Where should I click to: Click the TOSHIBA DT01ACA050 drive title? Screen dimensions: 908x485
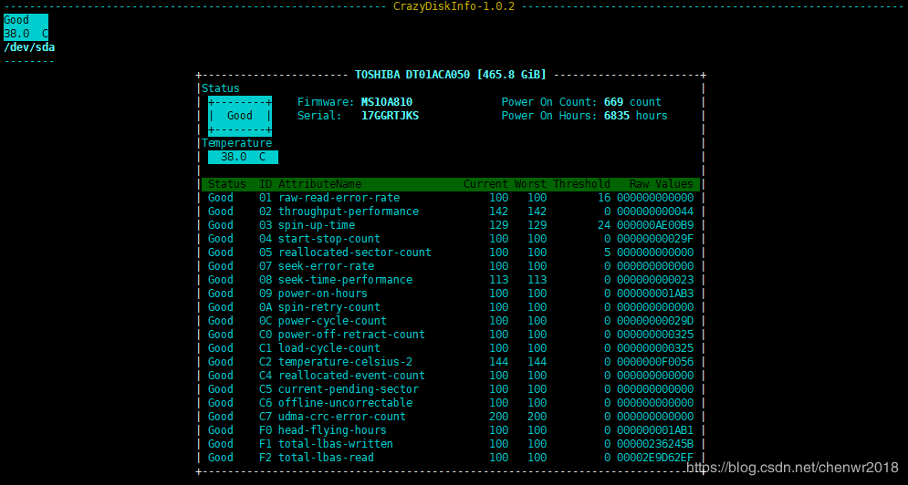click(451, 75)
